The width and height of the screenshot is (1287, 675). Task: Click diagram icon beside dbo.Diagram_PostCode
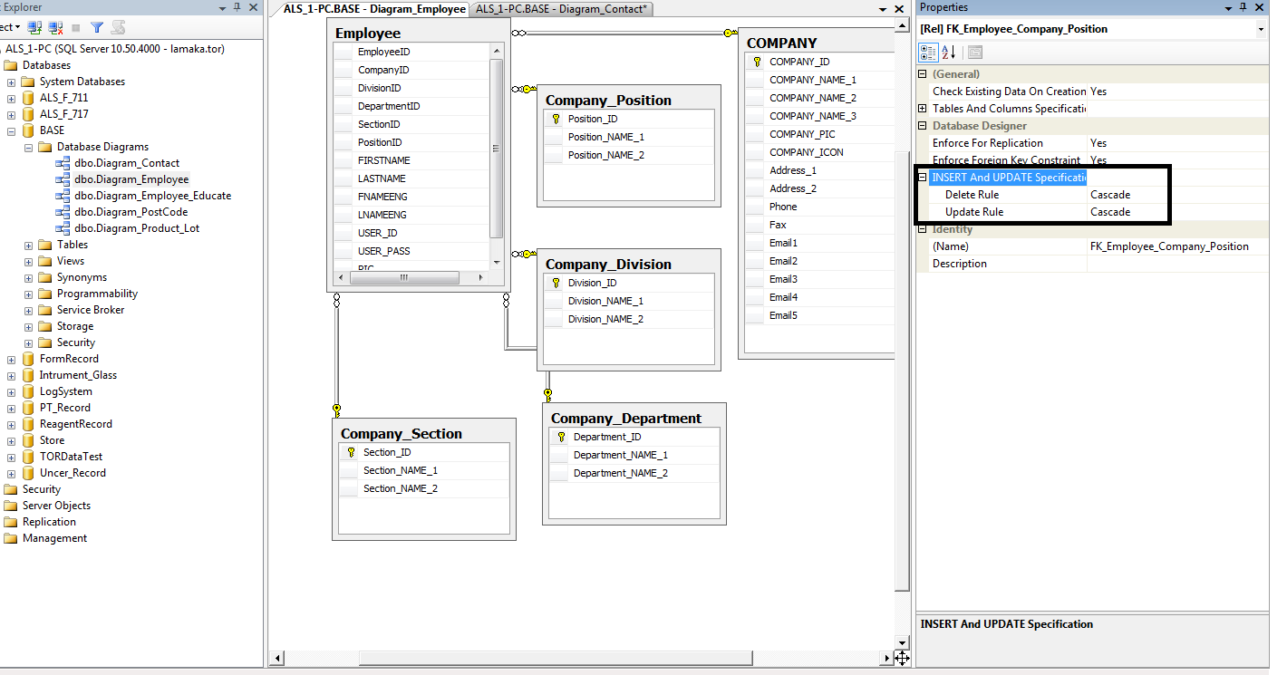click(x=63, y=212)
